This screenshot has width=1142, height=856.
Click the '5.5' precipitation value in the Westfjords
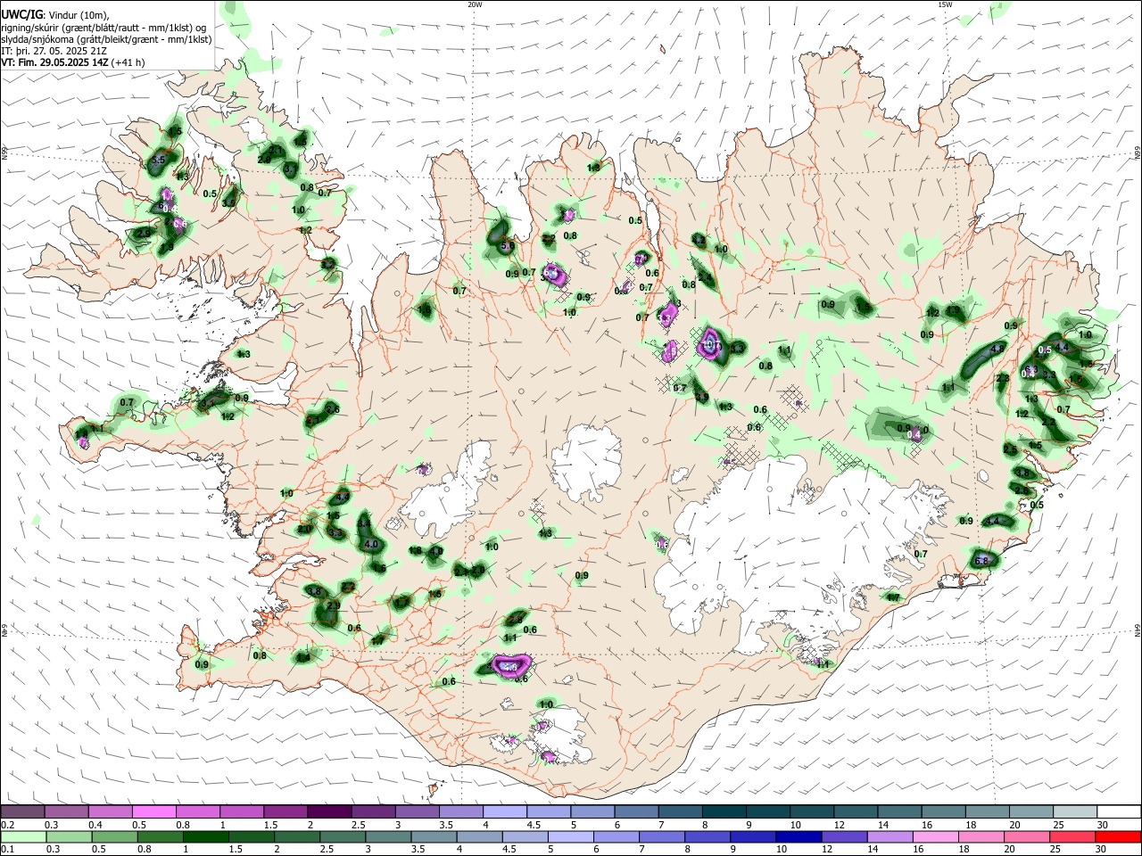(159, 160)
